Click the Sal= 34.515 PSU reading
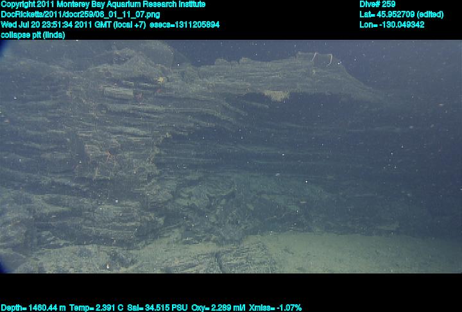This screenshot has width=462, height=312. [157, 308]
